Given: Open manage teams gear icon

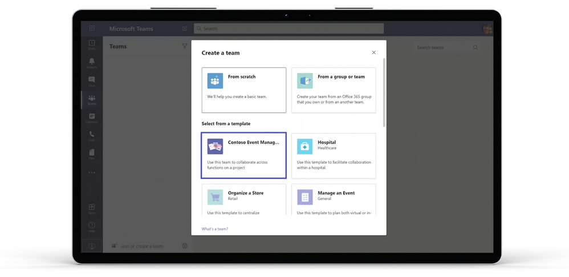Looking at the screenshot, I should click(x=185, y=246).
